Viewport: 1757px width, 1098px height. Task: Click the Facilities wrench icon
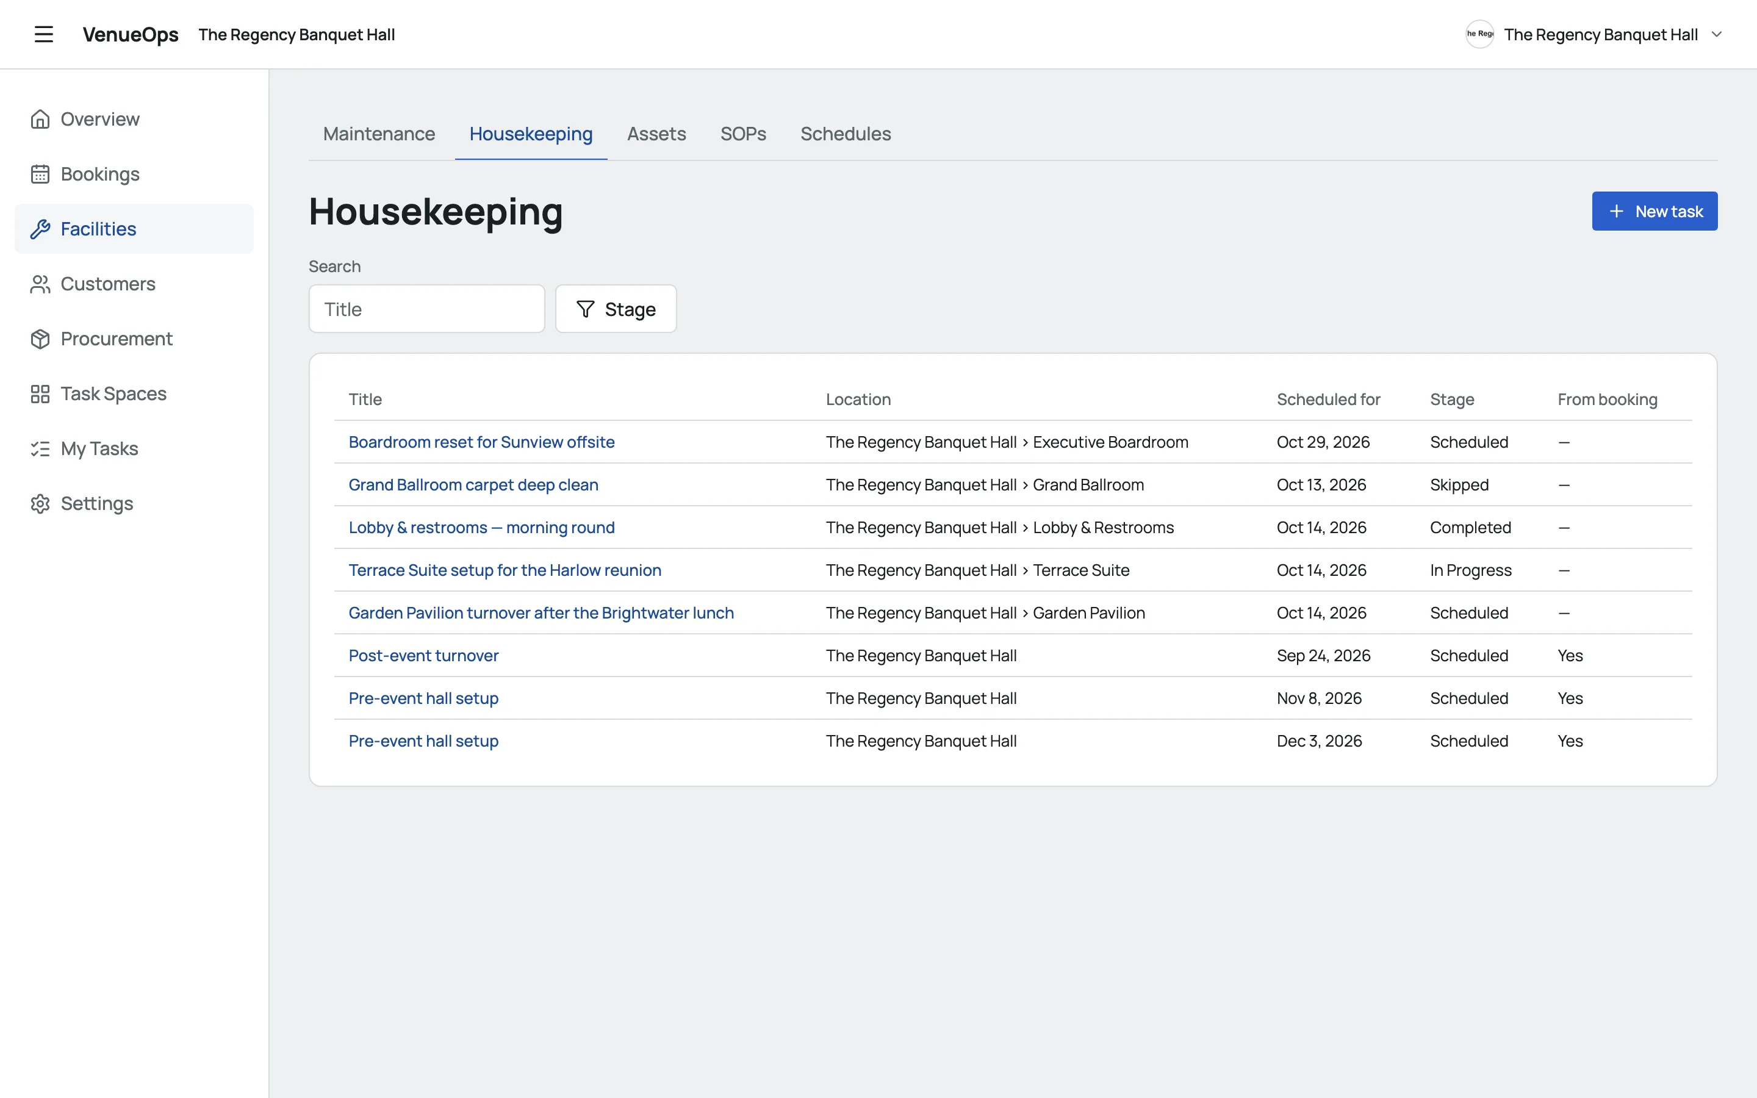coord(40,229)
